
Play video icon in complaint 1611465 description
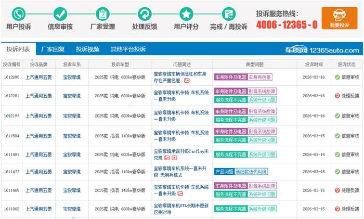[x=179, y=194]
